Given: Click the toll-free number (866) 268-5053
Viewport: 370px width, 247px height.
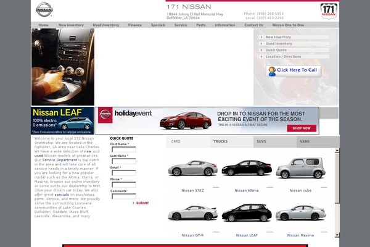Looking at the screenshot, I should click(x=270, y=14).
